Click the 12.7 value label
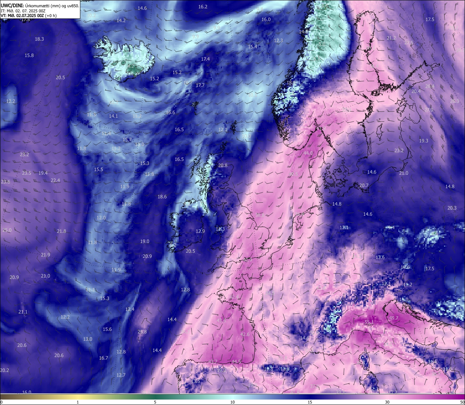Screen dimensions: 465x405 (121, 375)
